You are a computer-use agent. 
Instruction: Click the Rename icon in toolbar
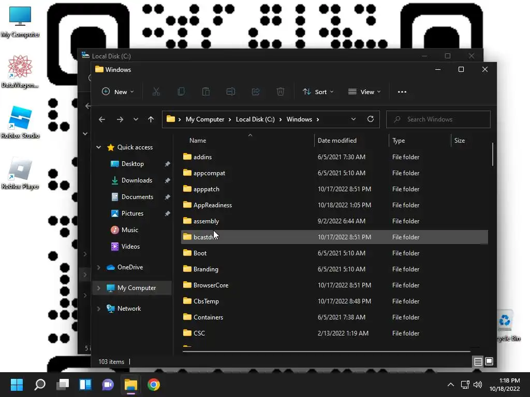[x=230, y=91]
